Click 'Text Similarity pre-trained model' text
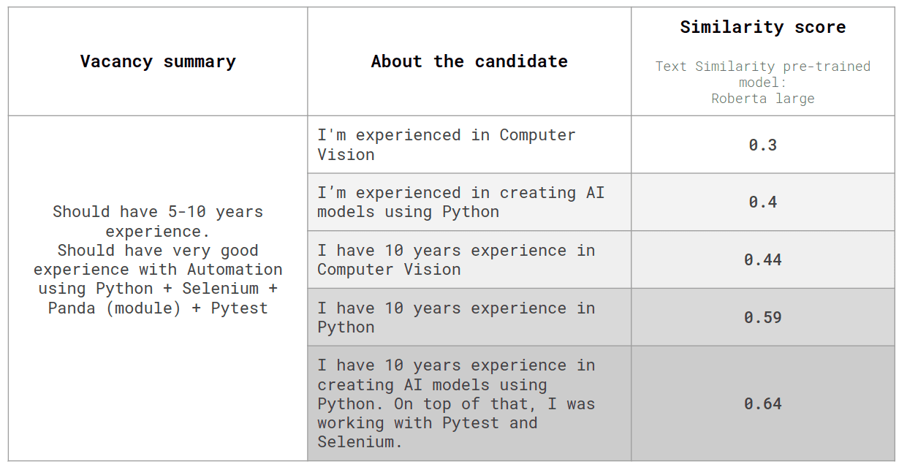Image resolution: width=899 pixels, height=467 pixels. click(x=762, y=74)
